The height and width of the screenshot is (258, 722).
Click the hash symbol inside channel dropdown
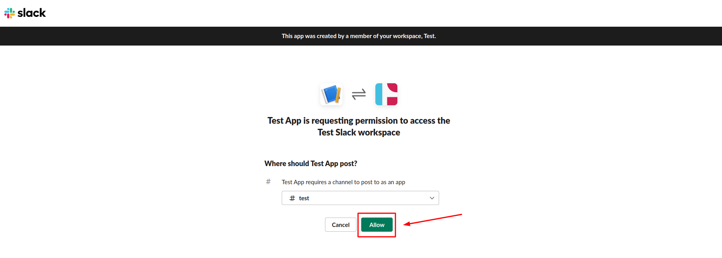(x=292, y=198)
